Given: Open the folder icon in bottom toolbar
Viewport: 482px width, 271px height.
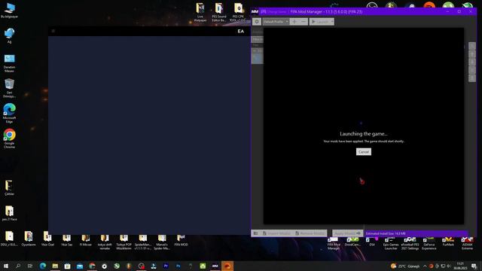Looking at the screenshot, I should click(255, 233).
